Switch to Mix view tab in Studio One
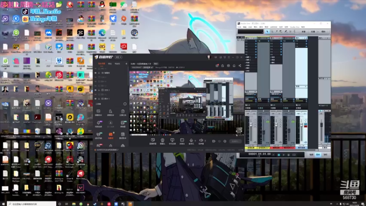 point(318,155)
